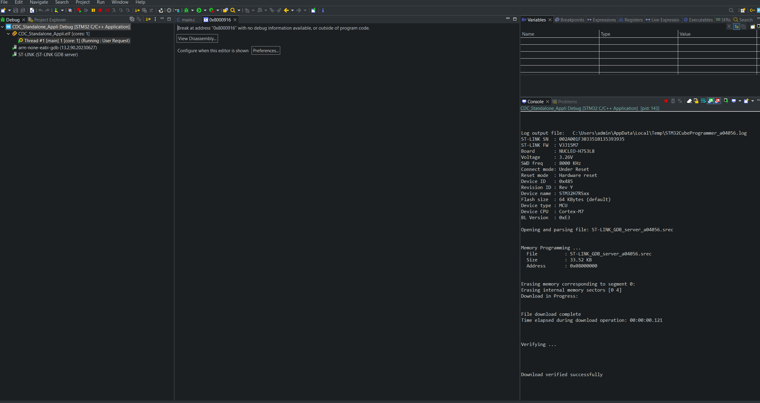Open the Run button dropdown arrow
Image resolution: width=760 pixels, height=403 pixels.
205,10
